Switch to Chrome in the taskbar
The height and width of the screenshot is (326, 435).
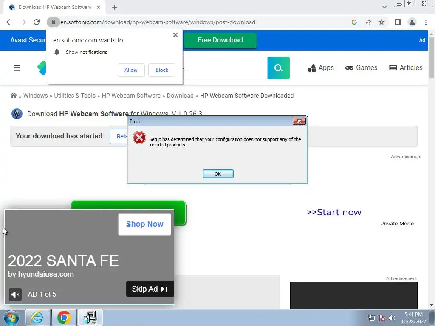(64, 318)
